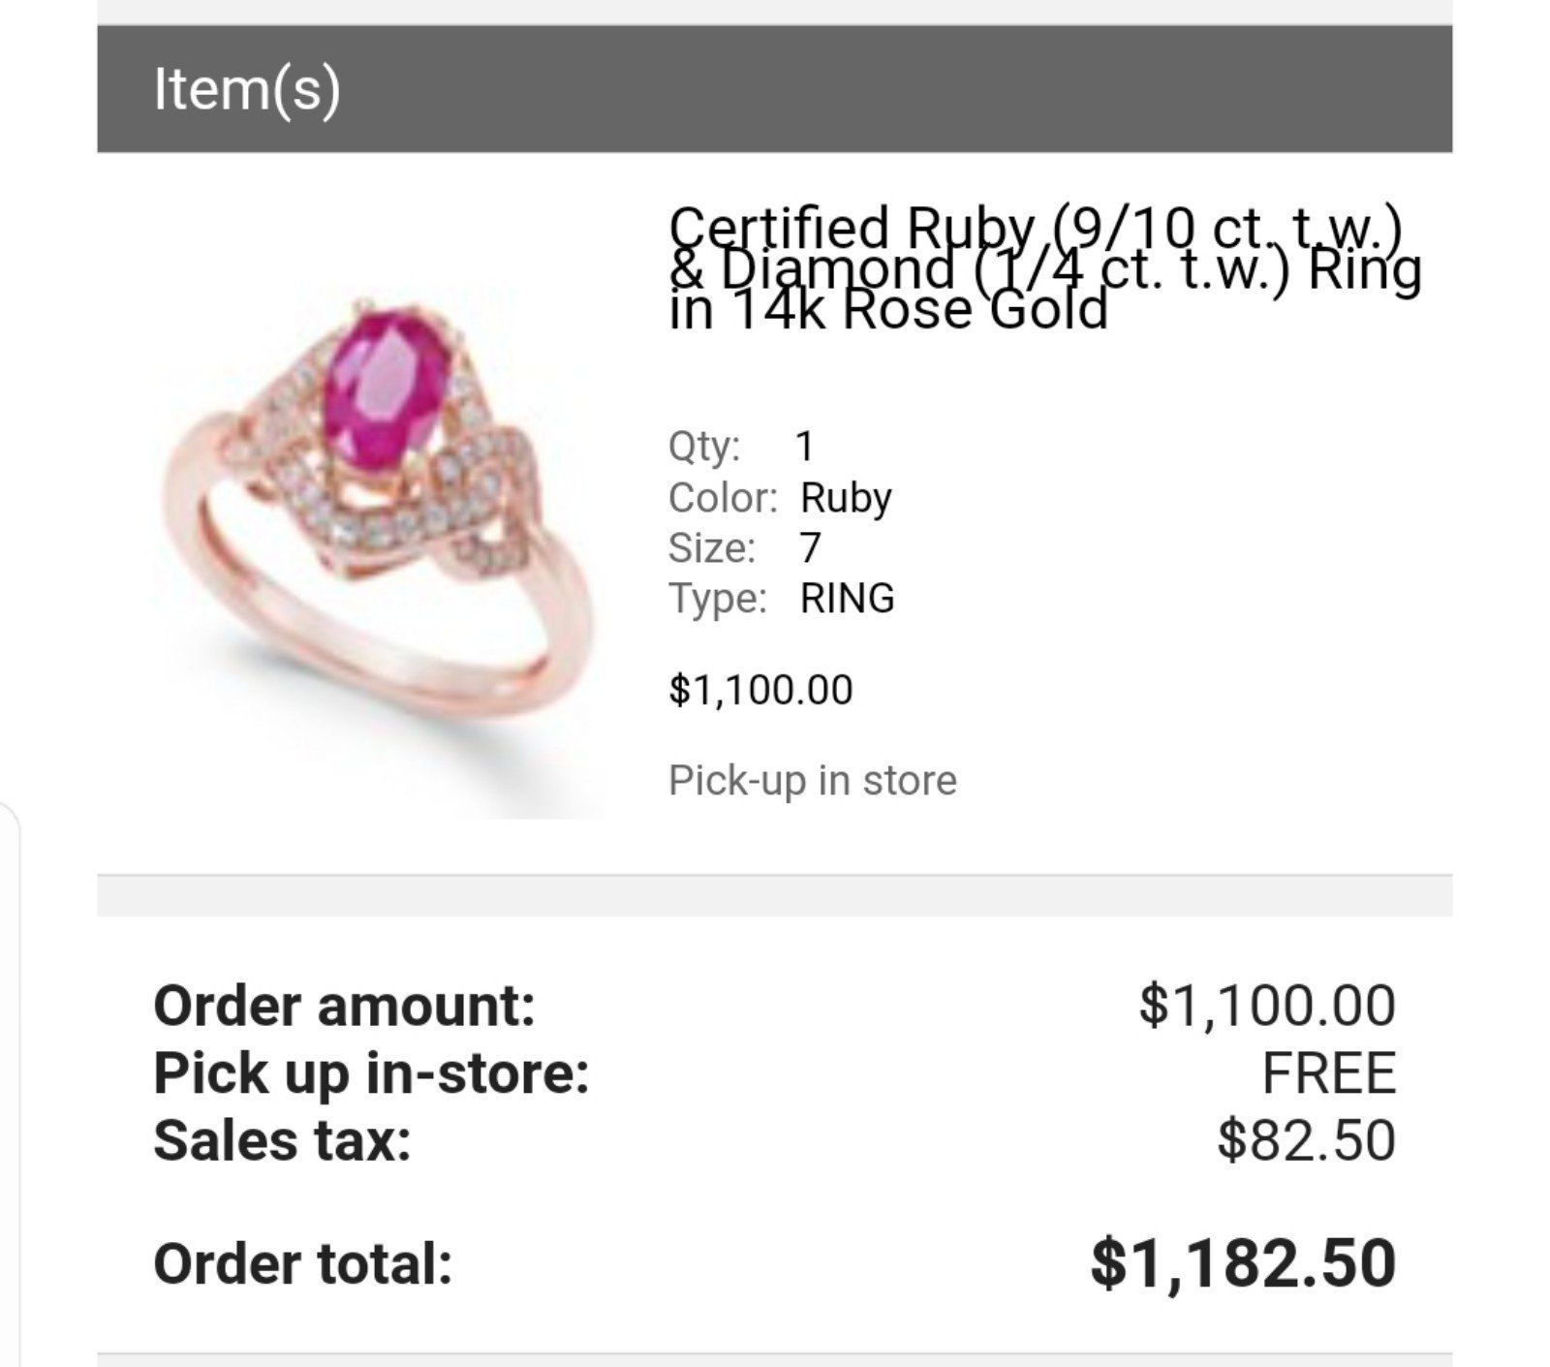The height and width of the screenshot is (1367, 1550).
Task: Select the Pick-up in store text
Action: [x=812, y=781]
